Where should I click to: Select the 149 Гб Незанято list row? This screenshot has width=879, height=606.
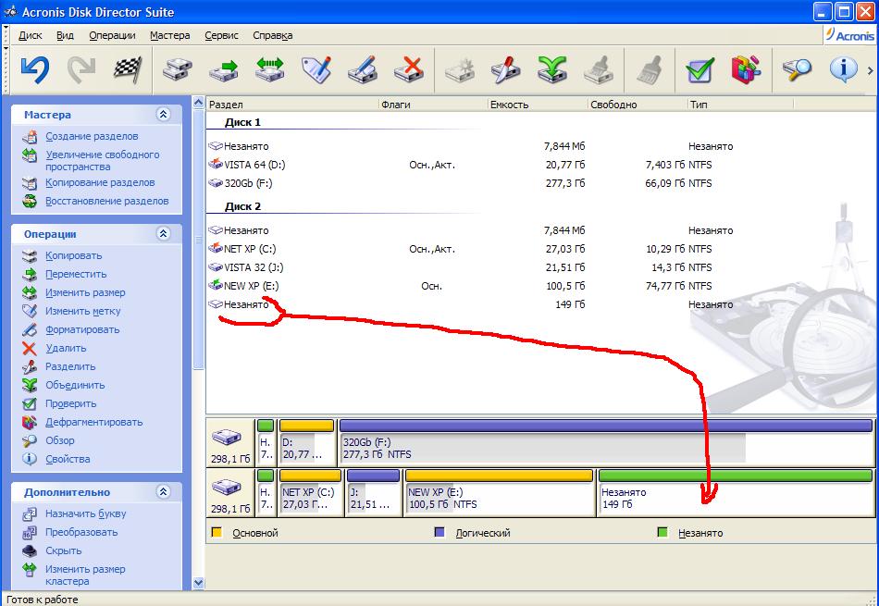click(471, 304)
